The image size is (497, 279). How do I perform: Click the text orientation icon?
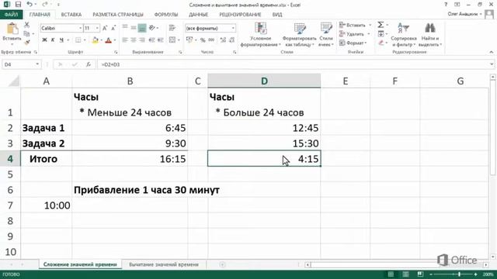(153, 28)
